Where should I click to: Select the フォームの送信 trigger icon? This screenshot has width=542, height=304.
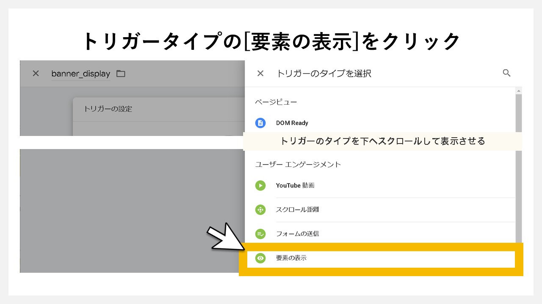(x=260, y=234)
